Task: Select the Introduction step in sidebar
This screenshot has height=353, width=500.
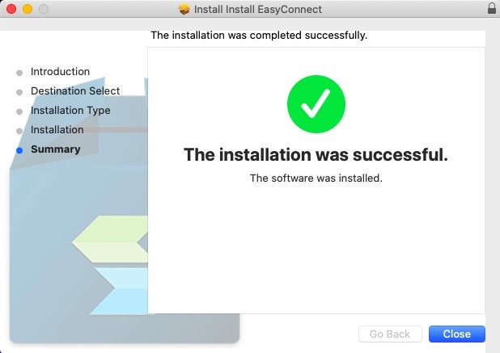Action: point(60,72)
